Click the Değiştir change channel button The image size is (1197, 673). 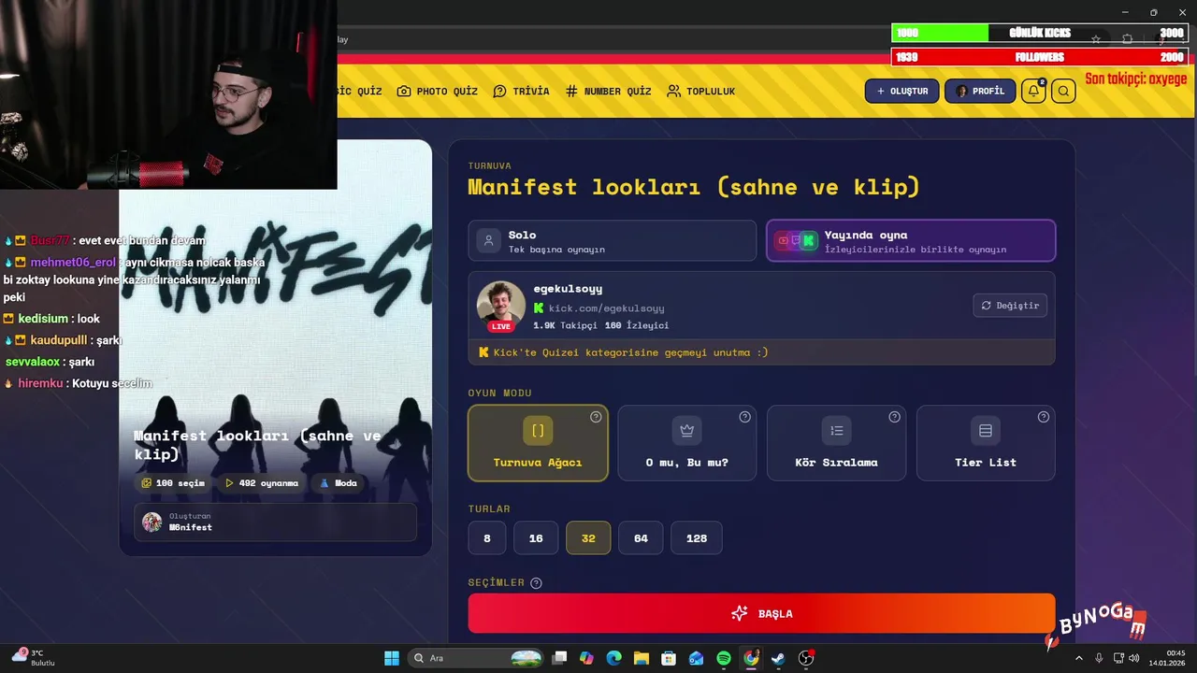point(1010,306)
